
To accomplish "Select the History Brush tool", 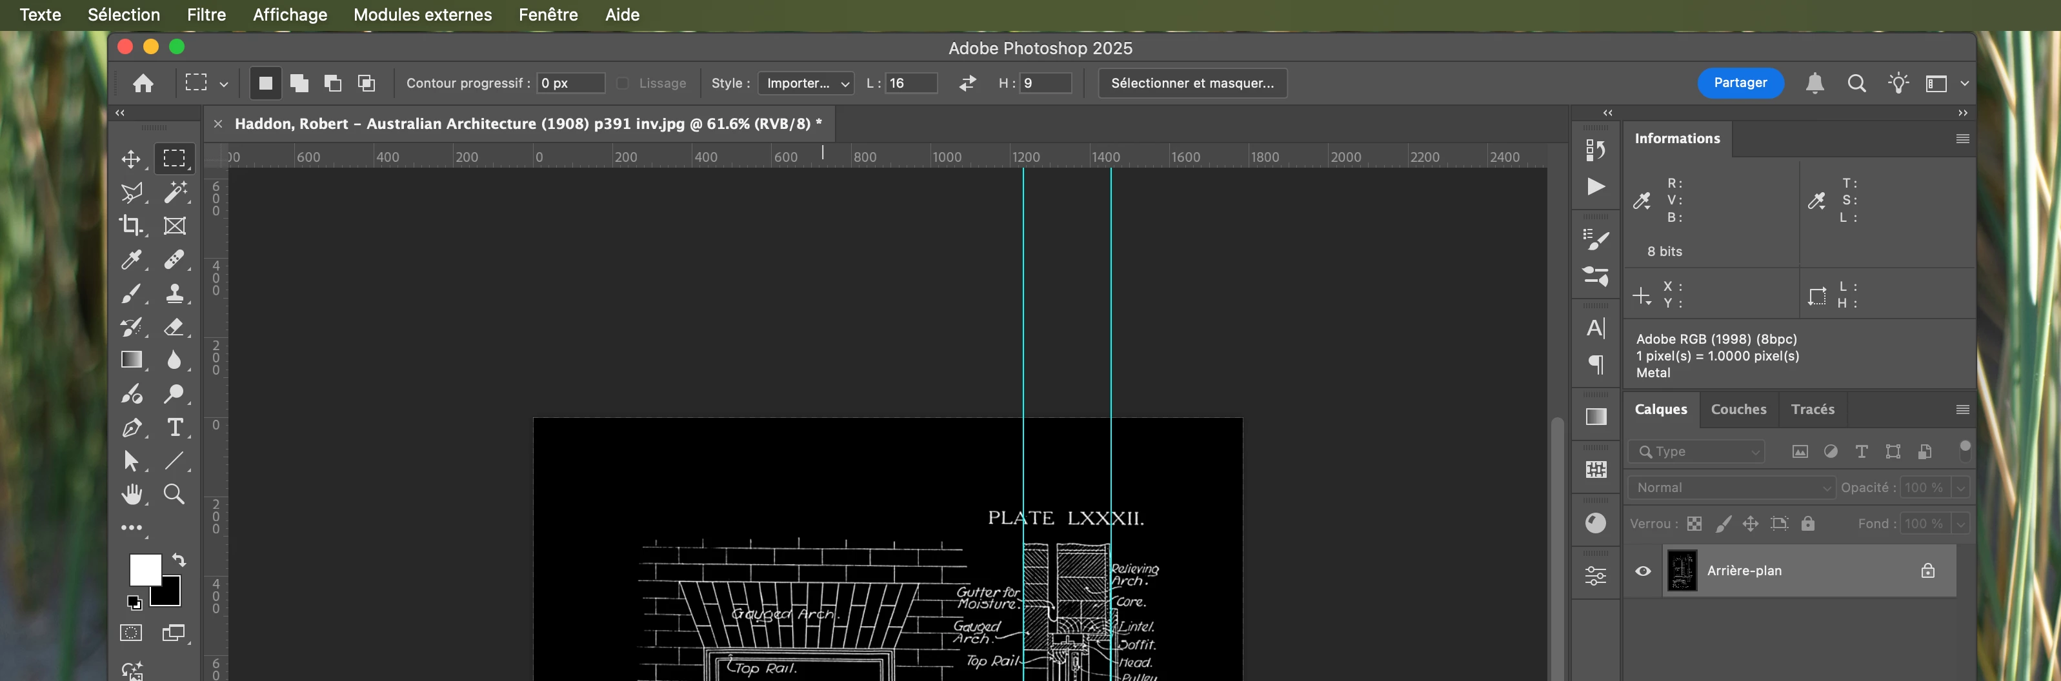I will (131, 327).
